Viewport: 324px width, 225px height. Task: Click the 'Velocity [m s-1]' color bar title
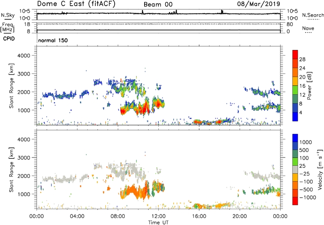[x=320, y=169]
